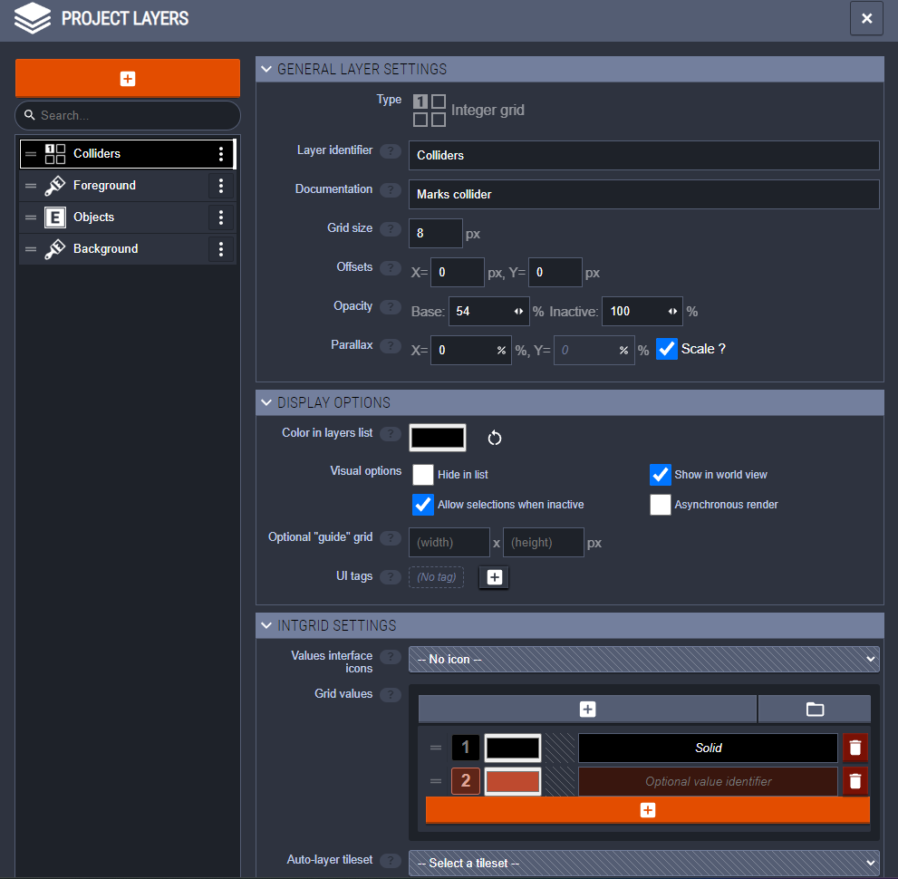Click the folder icon above grid values
Image resolution: width=898 pixels, height=879 pixels.
pyautogui.click(x=813, y=709)
